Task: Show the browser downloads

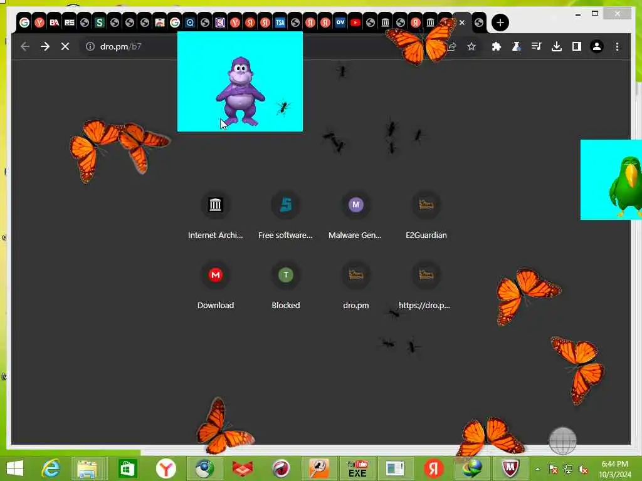Action: 557,46
